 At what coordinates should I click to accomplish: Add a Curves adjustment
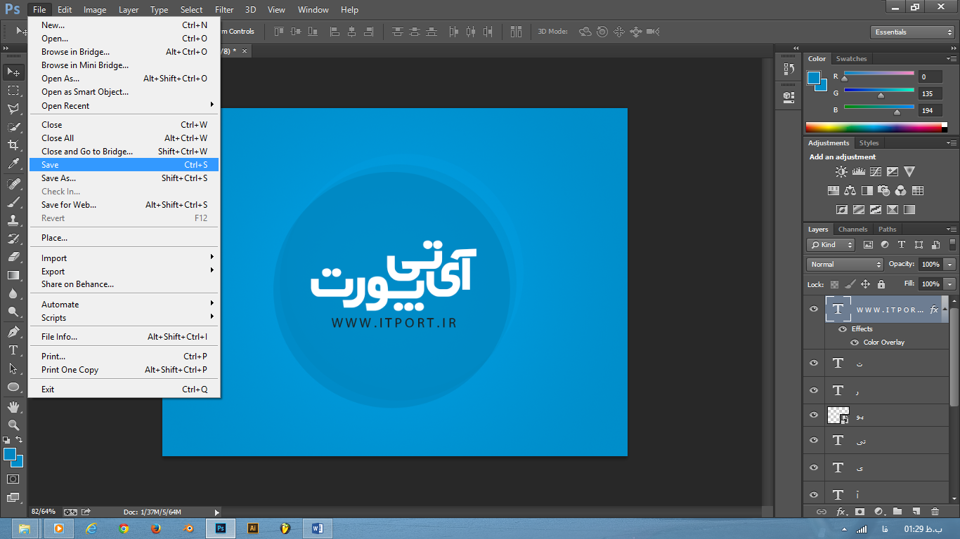coord(876,171)
